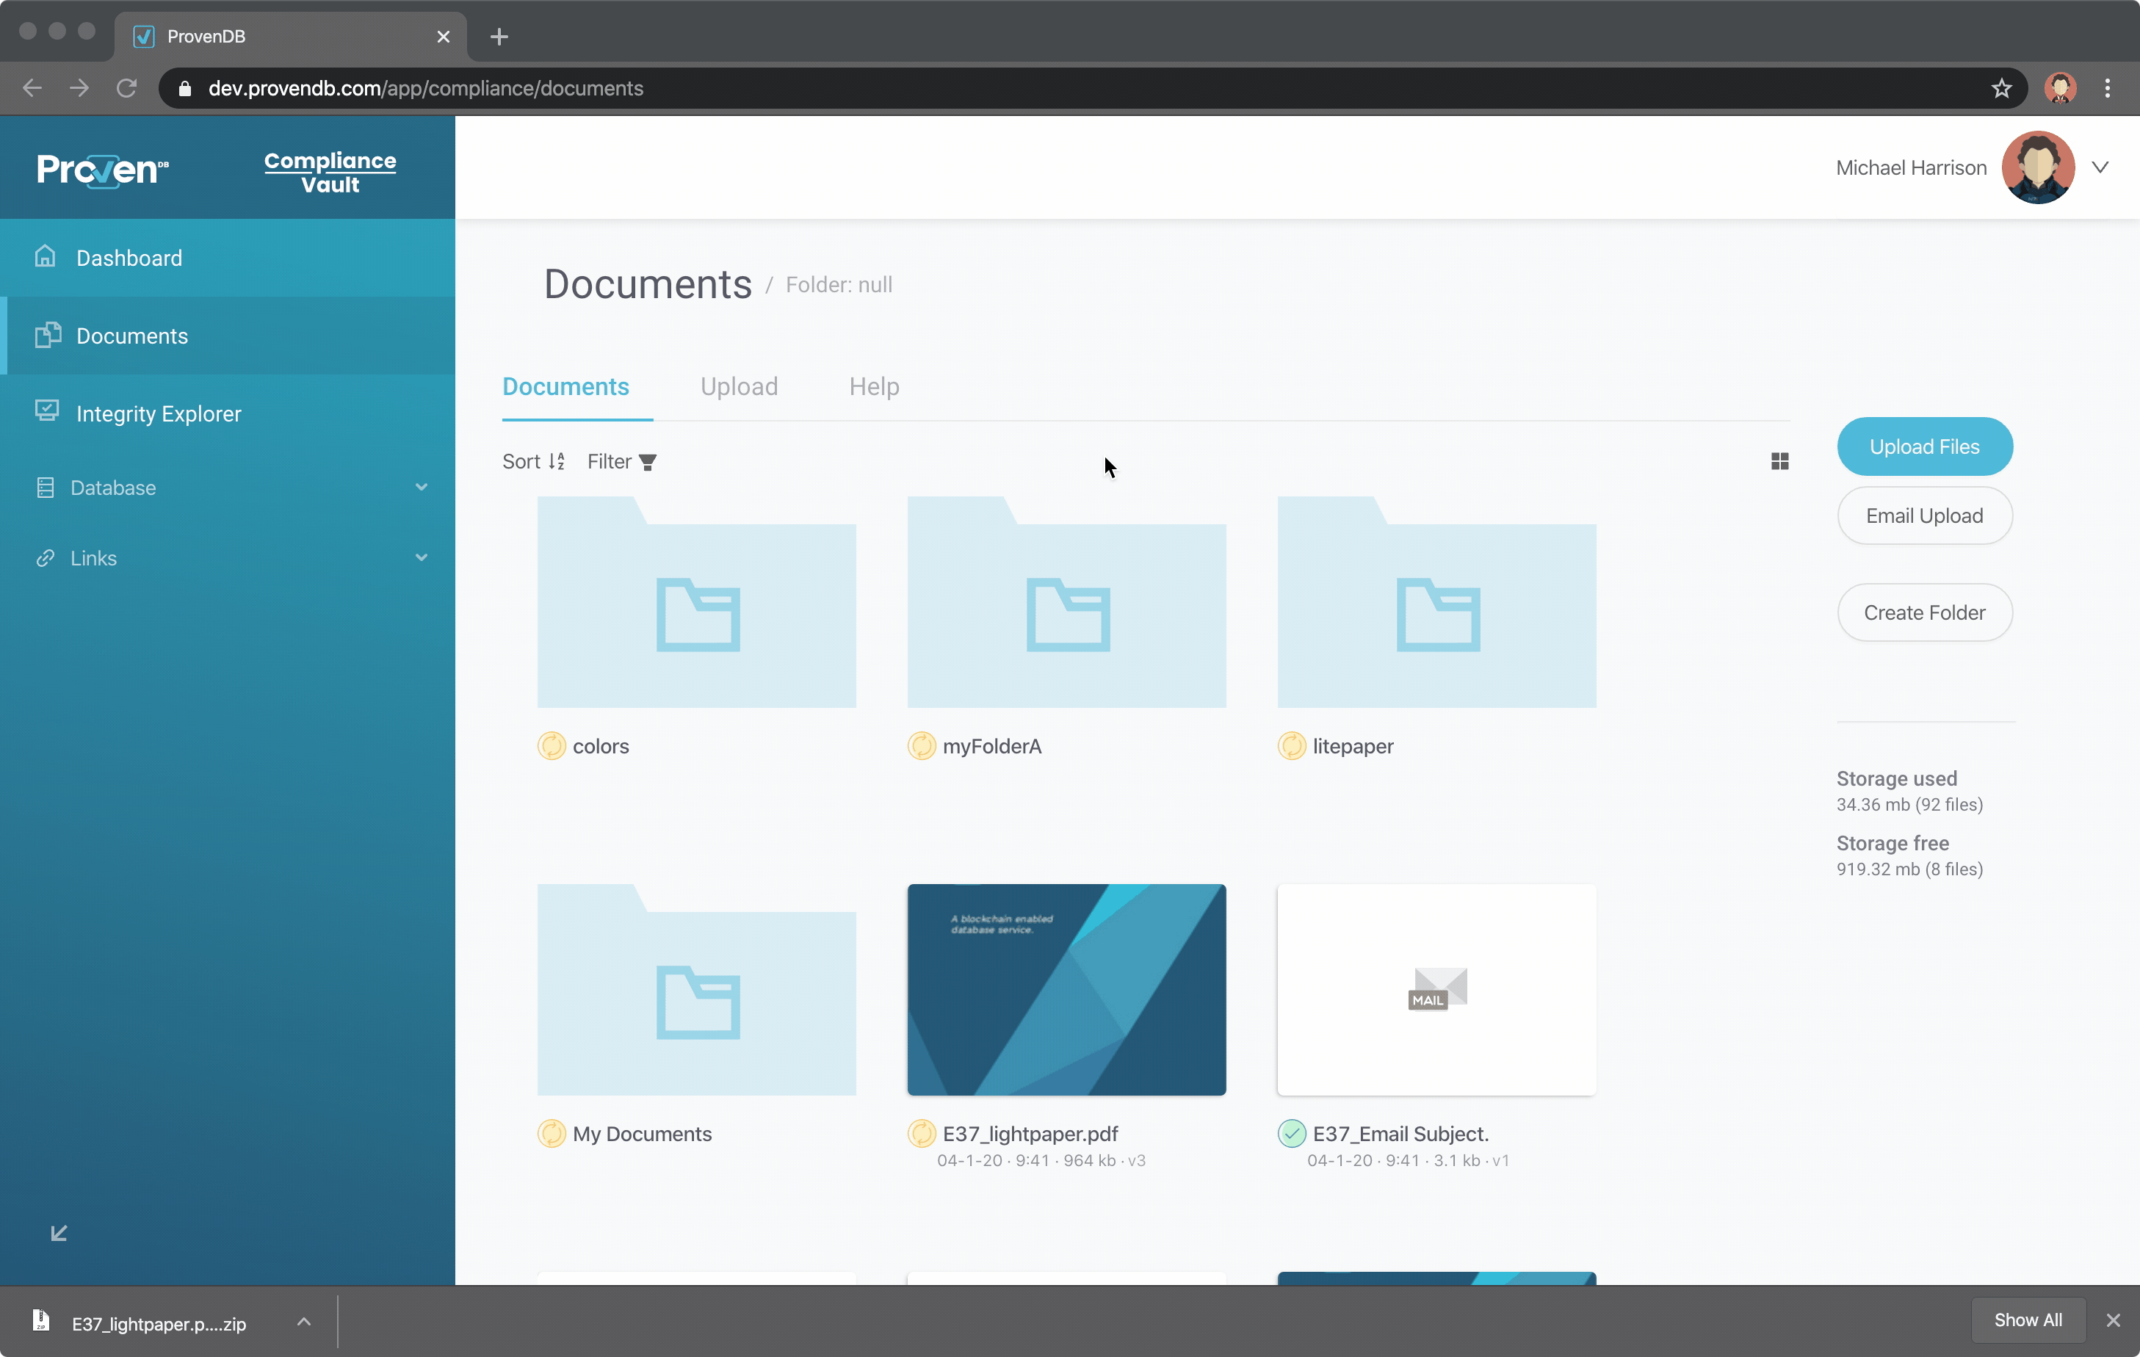
Task: Click the Sort alphabetical icon
Action: 557,461
